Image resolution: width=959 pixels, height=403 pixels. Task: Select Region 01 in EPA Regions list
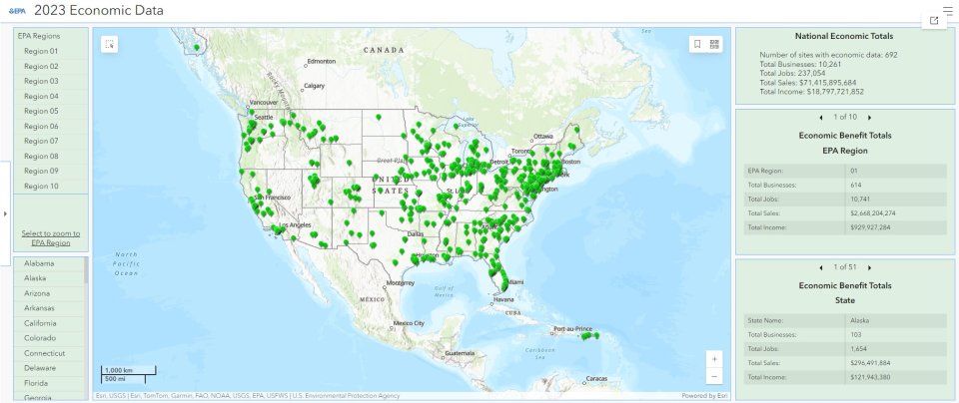tap(41, 51)
